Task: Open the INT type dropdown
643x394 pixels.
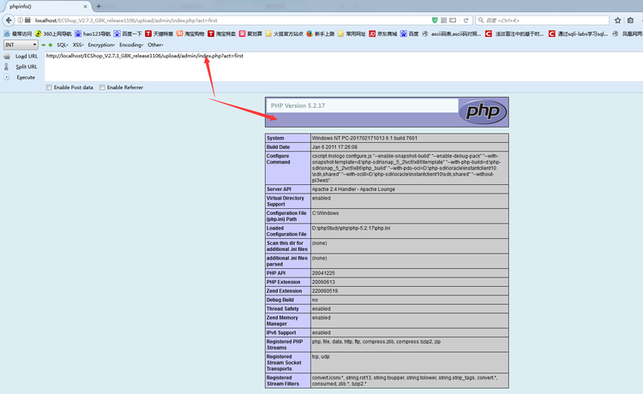Action: point(21,45)
